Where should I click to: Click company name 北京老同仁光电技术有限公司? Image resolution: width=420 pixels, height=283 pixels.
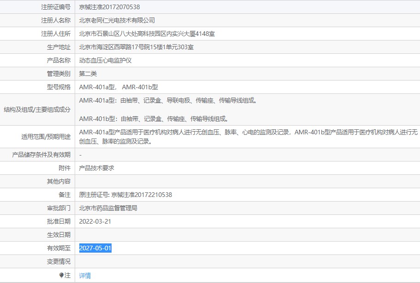117,20
